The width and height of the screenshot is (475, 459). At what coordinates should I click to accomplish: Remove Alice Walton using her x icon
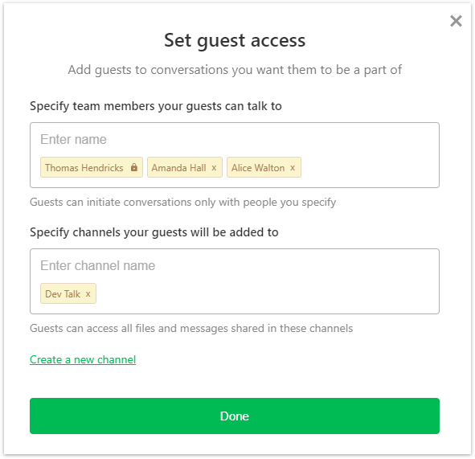(293, 167)
